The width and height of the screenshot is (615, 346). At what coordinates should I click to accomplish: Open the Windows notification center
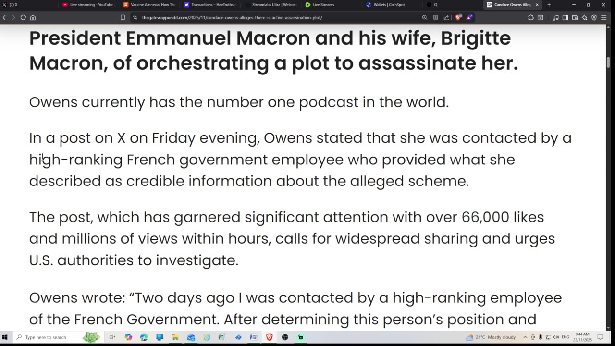click(600, 337)
